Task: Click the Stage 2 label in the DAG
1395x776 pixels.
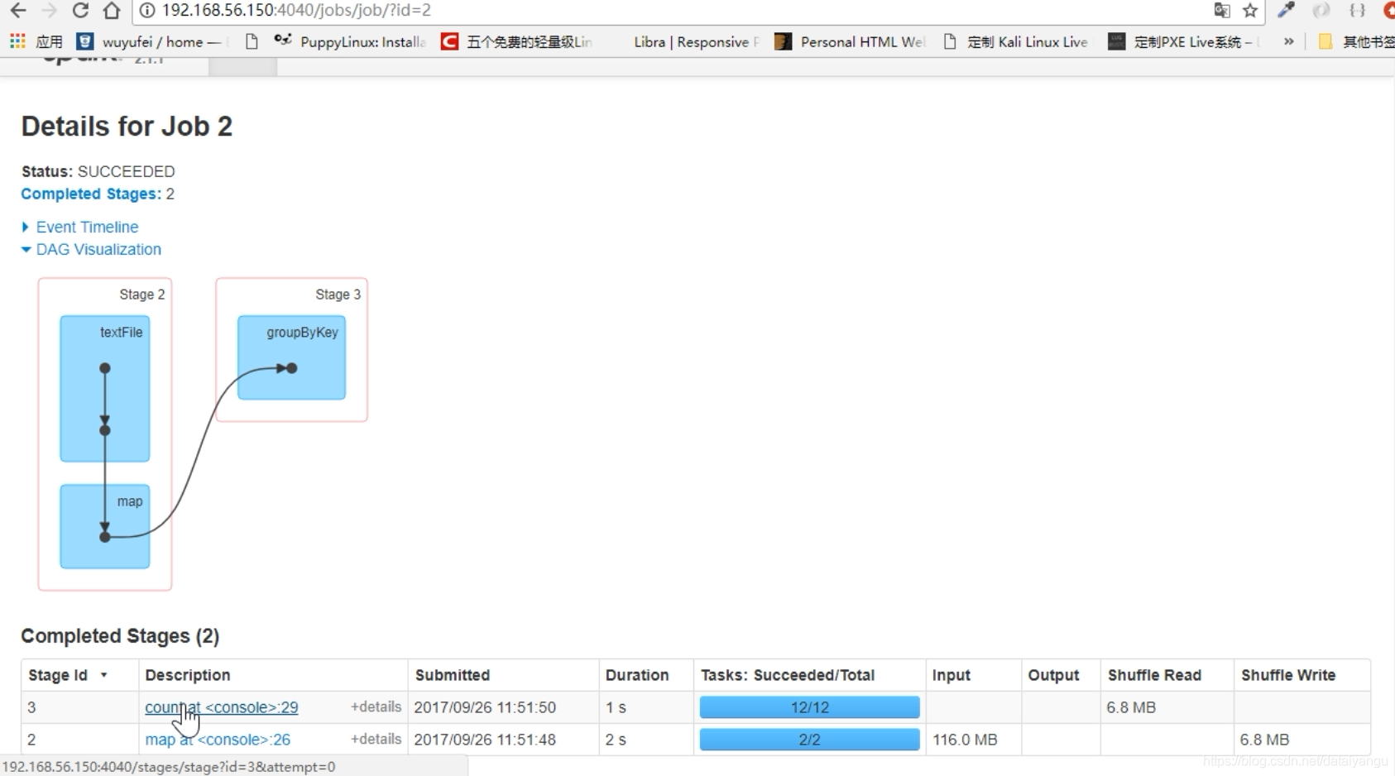Action: coord(142,295)
